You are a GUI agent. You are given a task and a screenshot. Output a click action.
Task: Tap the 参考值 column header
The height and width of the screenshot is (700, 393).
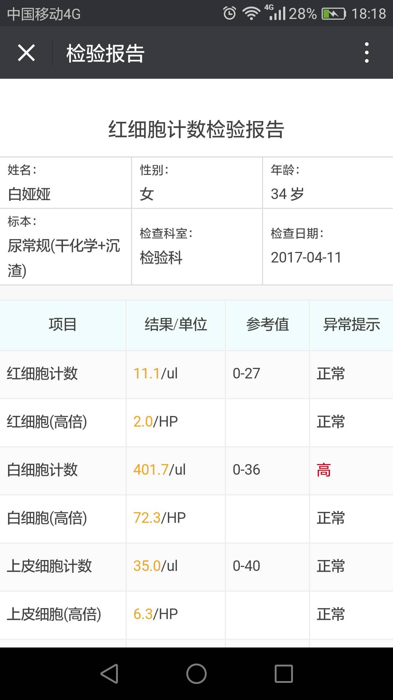point(267,324)
